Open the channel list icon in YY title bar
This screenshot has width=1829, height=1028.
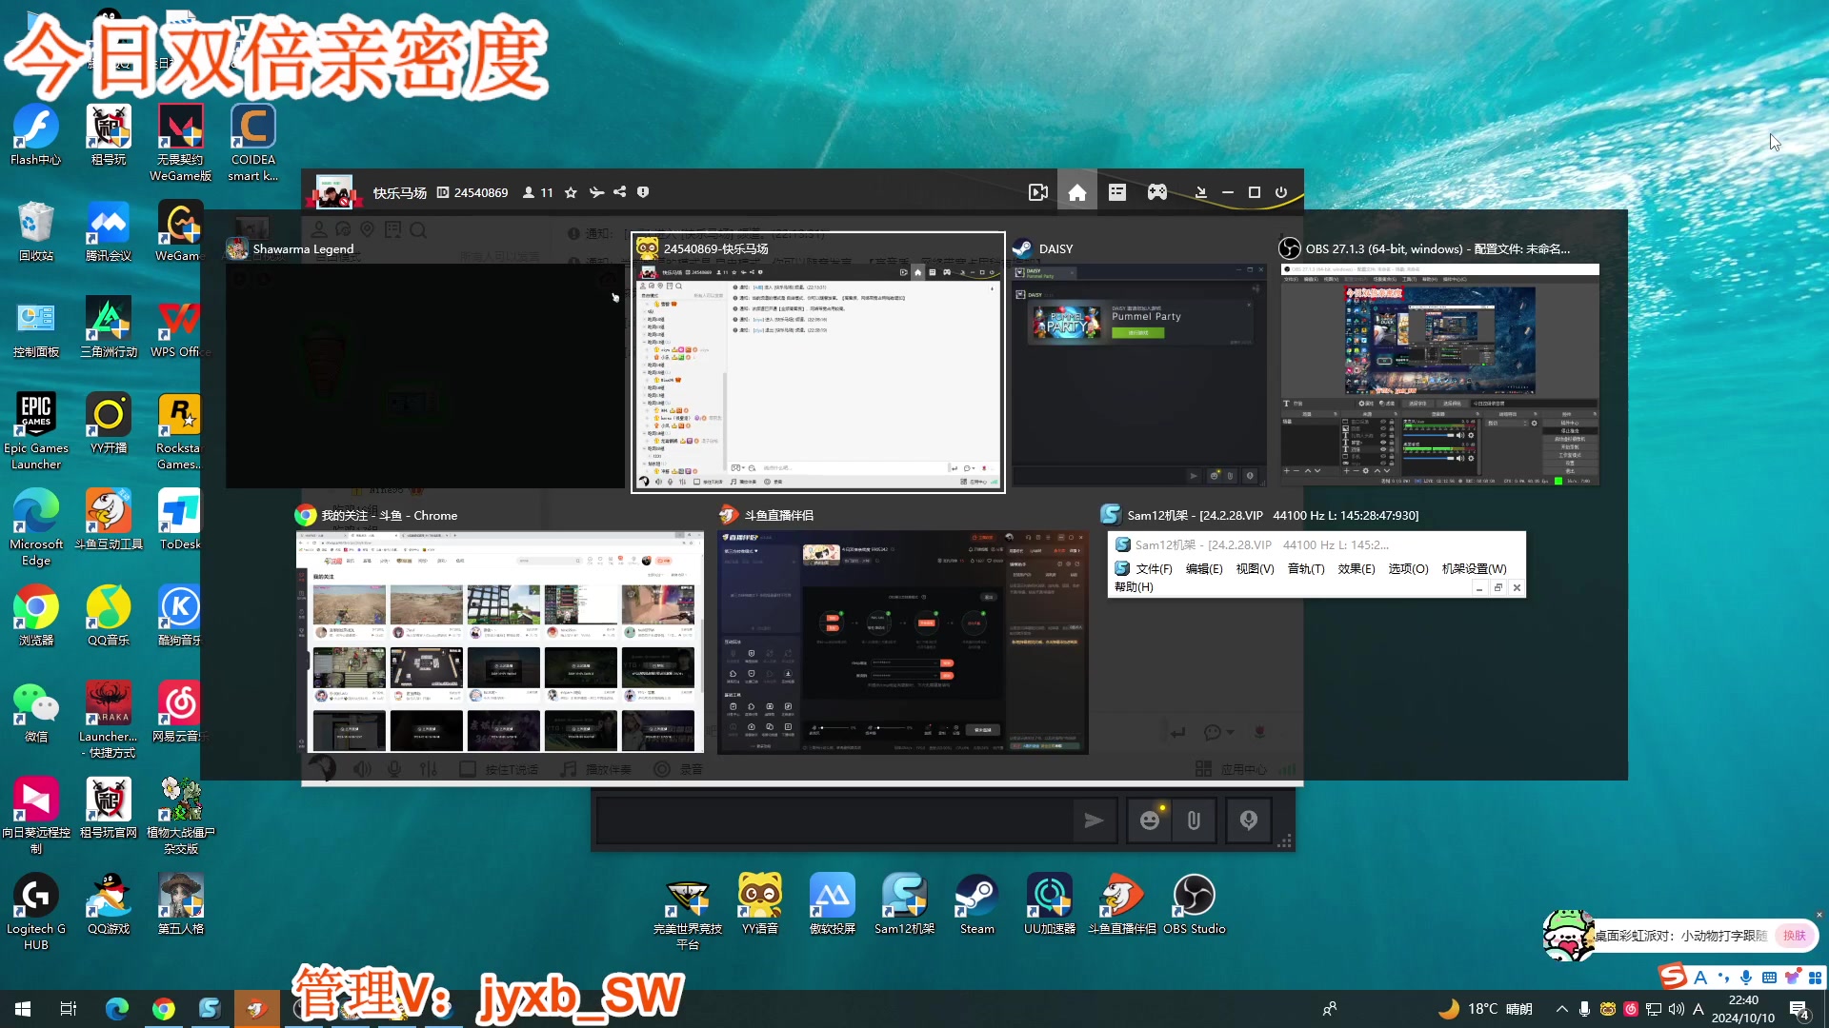[x=1117, y=192]
